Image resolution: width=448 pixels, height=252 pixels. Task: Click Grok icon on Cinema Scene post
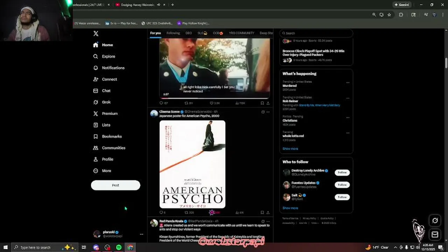pos(263,112)
